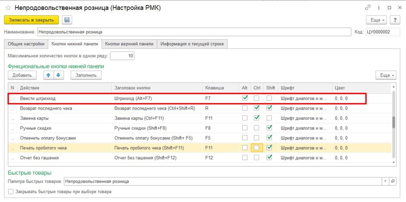Screen dimensions: 406x202
Task: Click the save diskette icon
Action: click(67, 20)
